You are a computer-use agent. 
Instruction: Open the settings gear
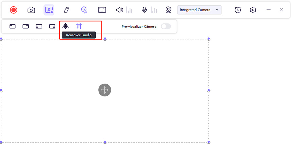point(253,10)
